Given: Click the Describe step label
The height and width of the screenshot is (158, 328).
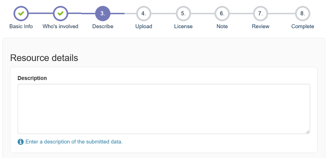Looking at the screenshot, I should point(103,26).
